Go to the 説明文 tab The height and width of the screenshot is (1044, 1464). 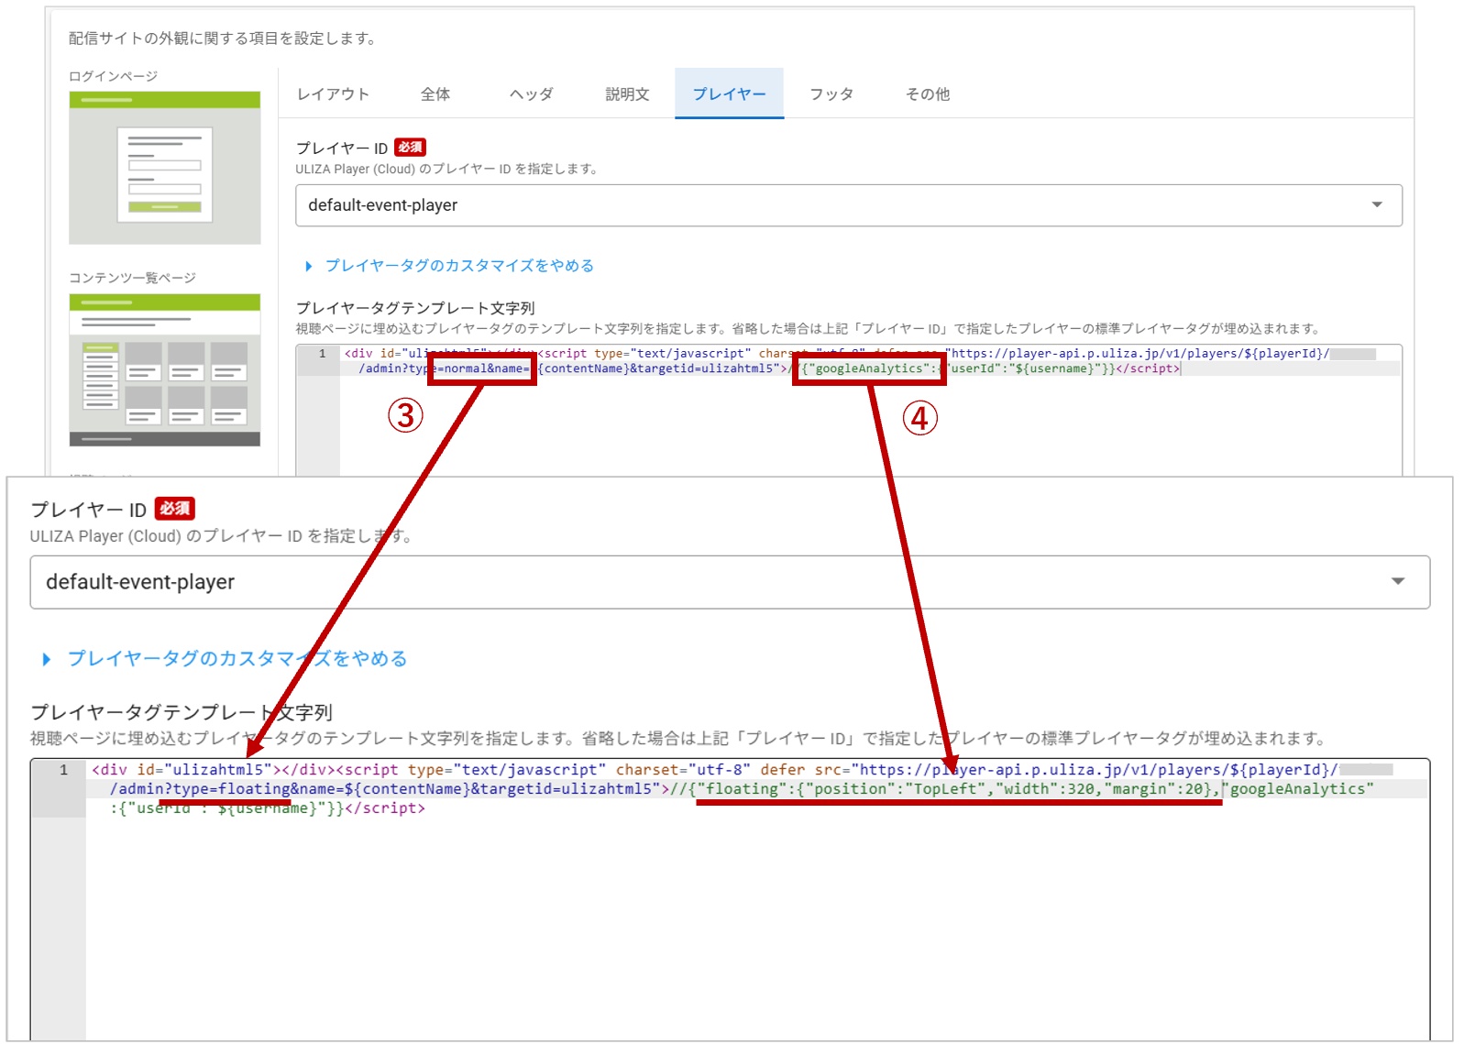(627, 94)
